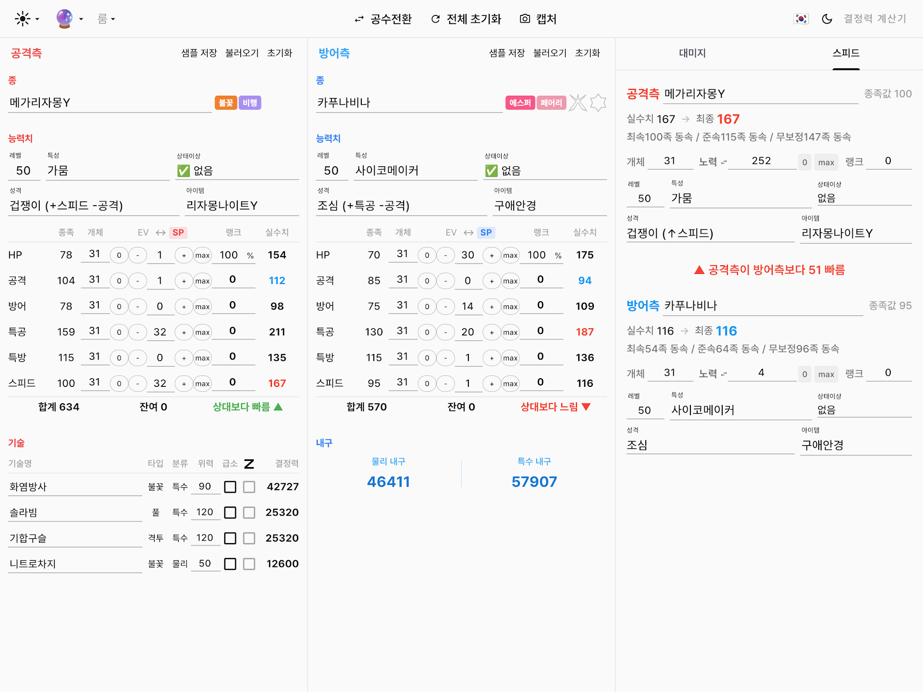Click the sparkle icon beside defender type badges

(578, 102)
